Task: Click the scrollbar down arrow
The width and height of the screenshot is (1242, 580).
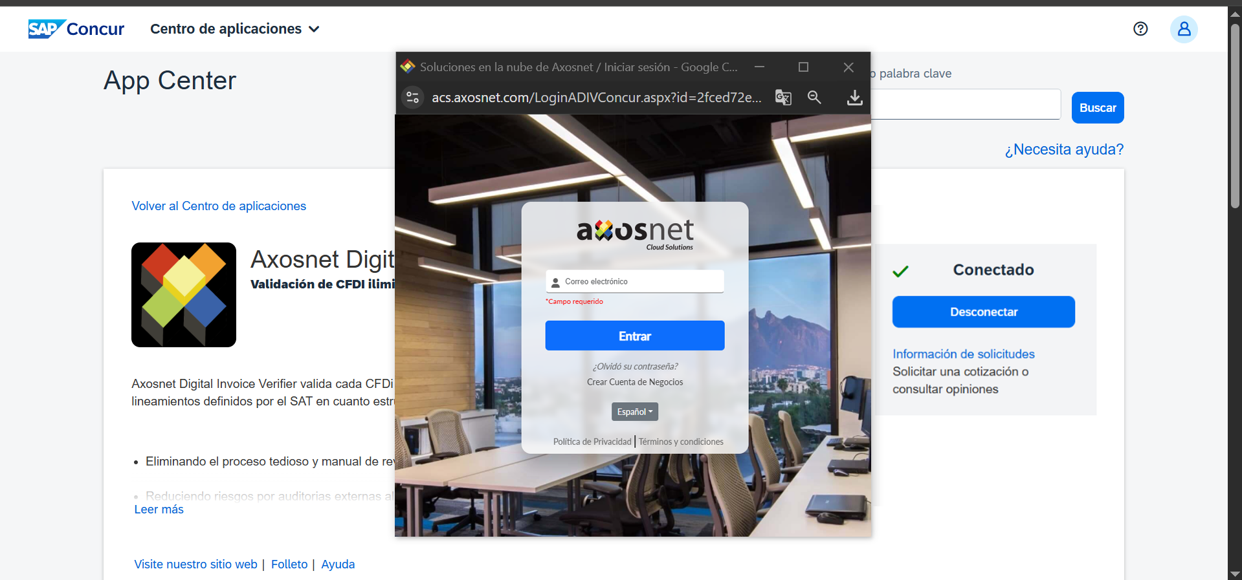Action: (x=1235, y=574)
